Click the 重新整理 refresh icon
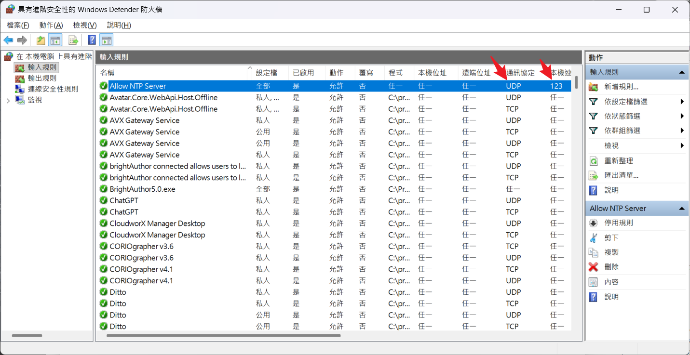 click(594, 161)
